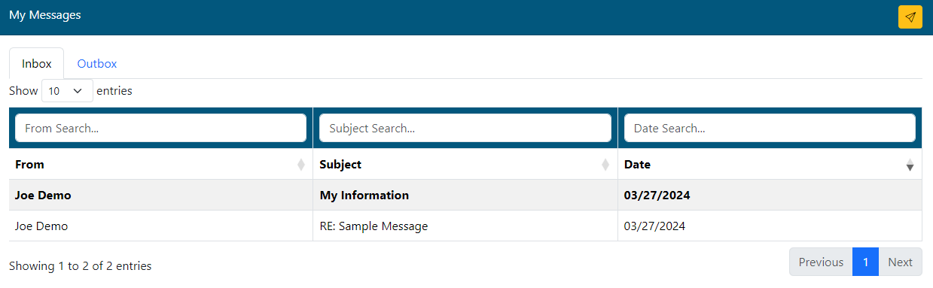Compose a message with the paper plane icon
This screenshot has height=288, width=933.
(x=910, y=17)
